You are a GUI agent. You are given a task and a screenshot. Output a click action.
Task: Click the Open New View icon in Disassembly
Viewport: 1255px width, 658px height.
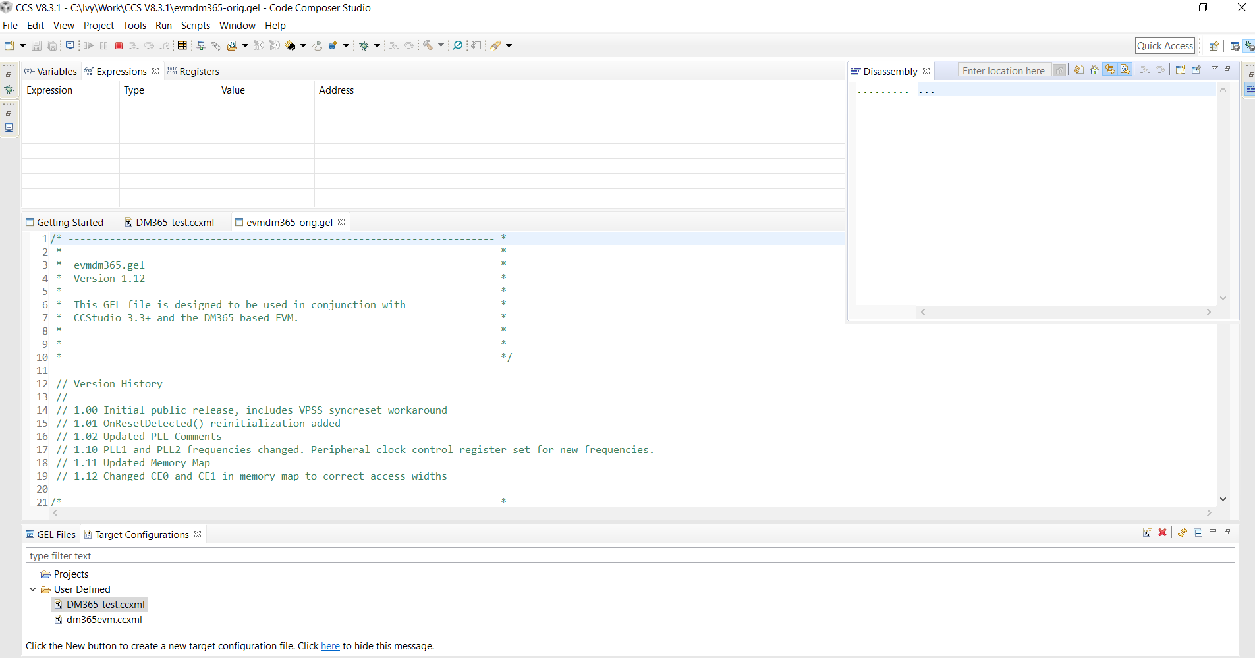pos(1181,70)
